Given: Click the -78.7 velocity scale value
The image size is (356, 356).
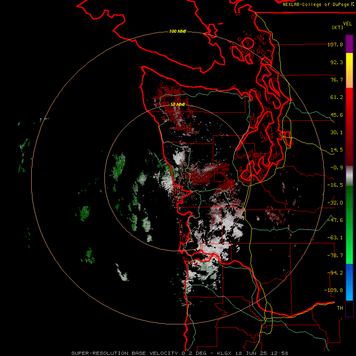Looking at the screenshot, I should click(335, 256).
